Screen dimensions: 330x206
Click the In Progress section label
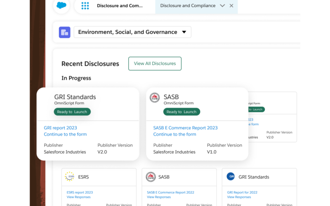pyautogui.click(x=76, y=78)
